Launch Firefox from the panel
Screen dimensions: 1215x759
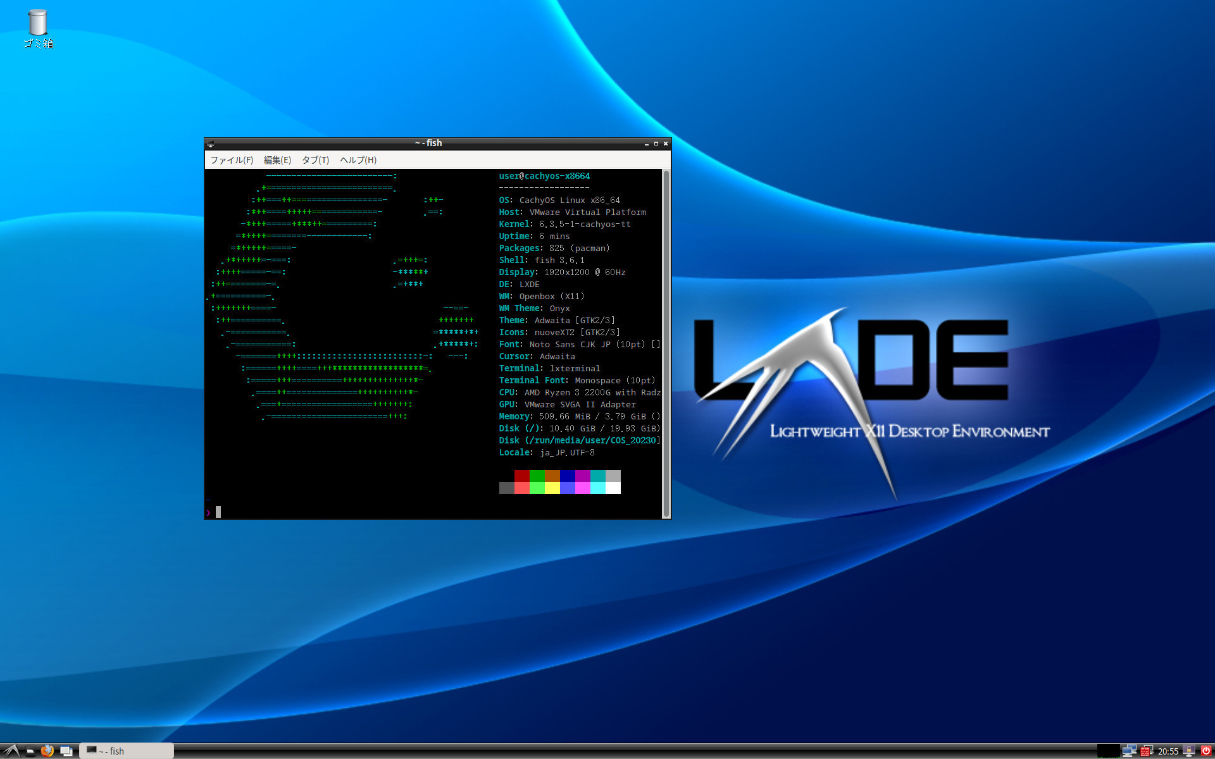47,751
